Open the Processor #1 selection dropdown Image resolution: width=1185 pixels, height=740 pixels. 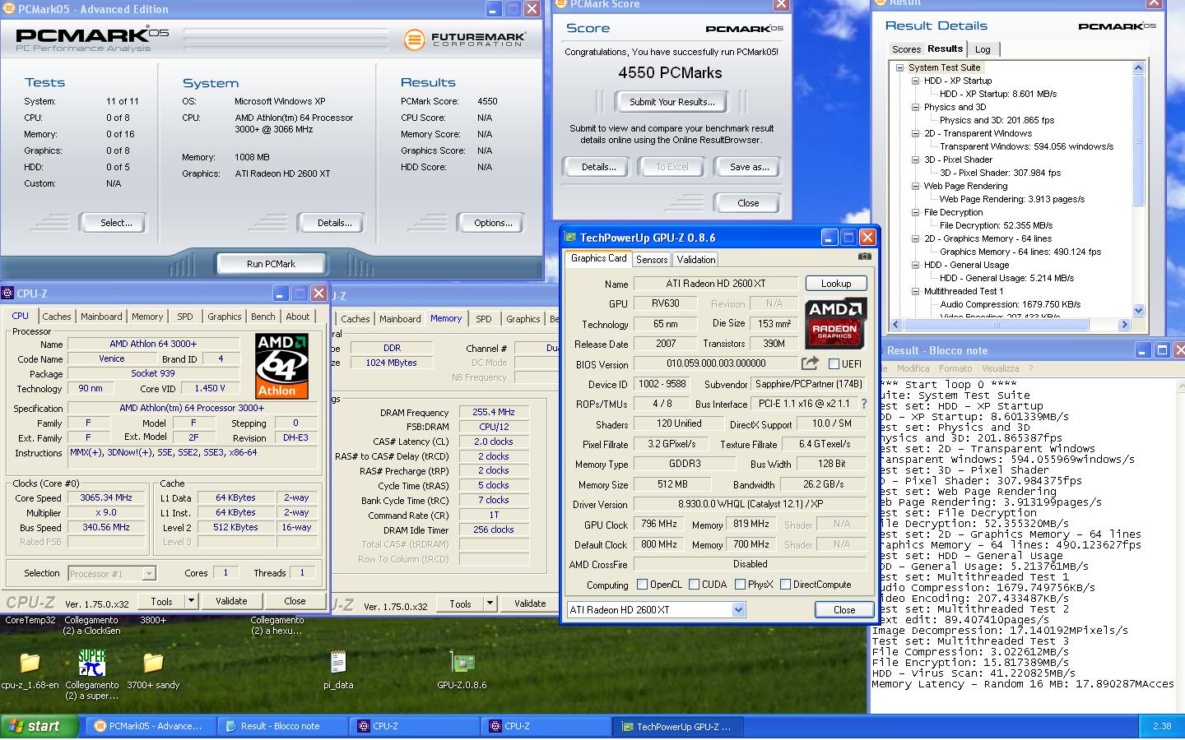(149, 574)
